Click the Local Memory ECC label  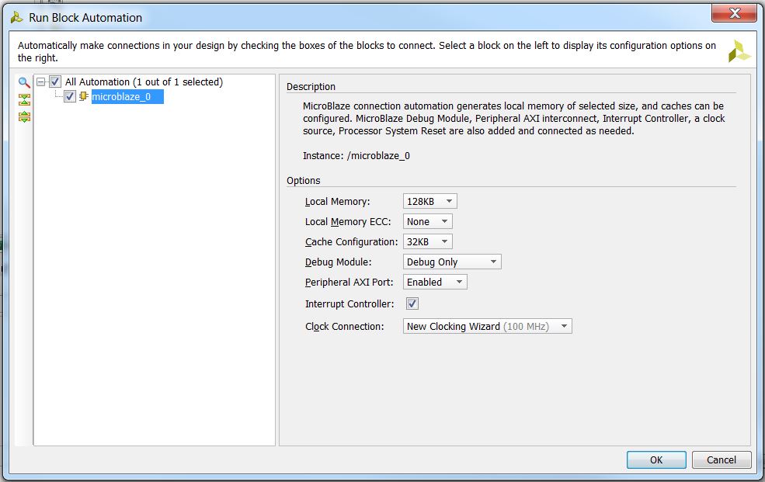pyautogui.click(x=348, y=222)
